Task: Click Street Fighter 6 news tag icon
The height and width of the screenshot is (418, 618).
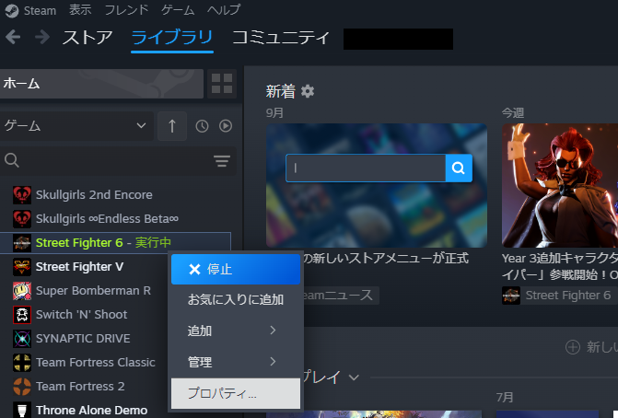Action: tap(511, 296)
